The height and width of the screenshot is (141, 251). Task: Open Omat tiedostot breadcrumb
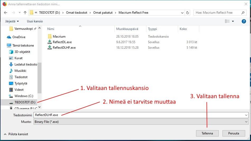click(x=77, y=13)
